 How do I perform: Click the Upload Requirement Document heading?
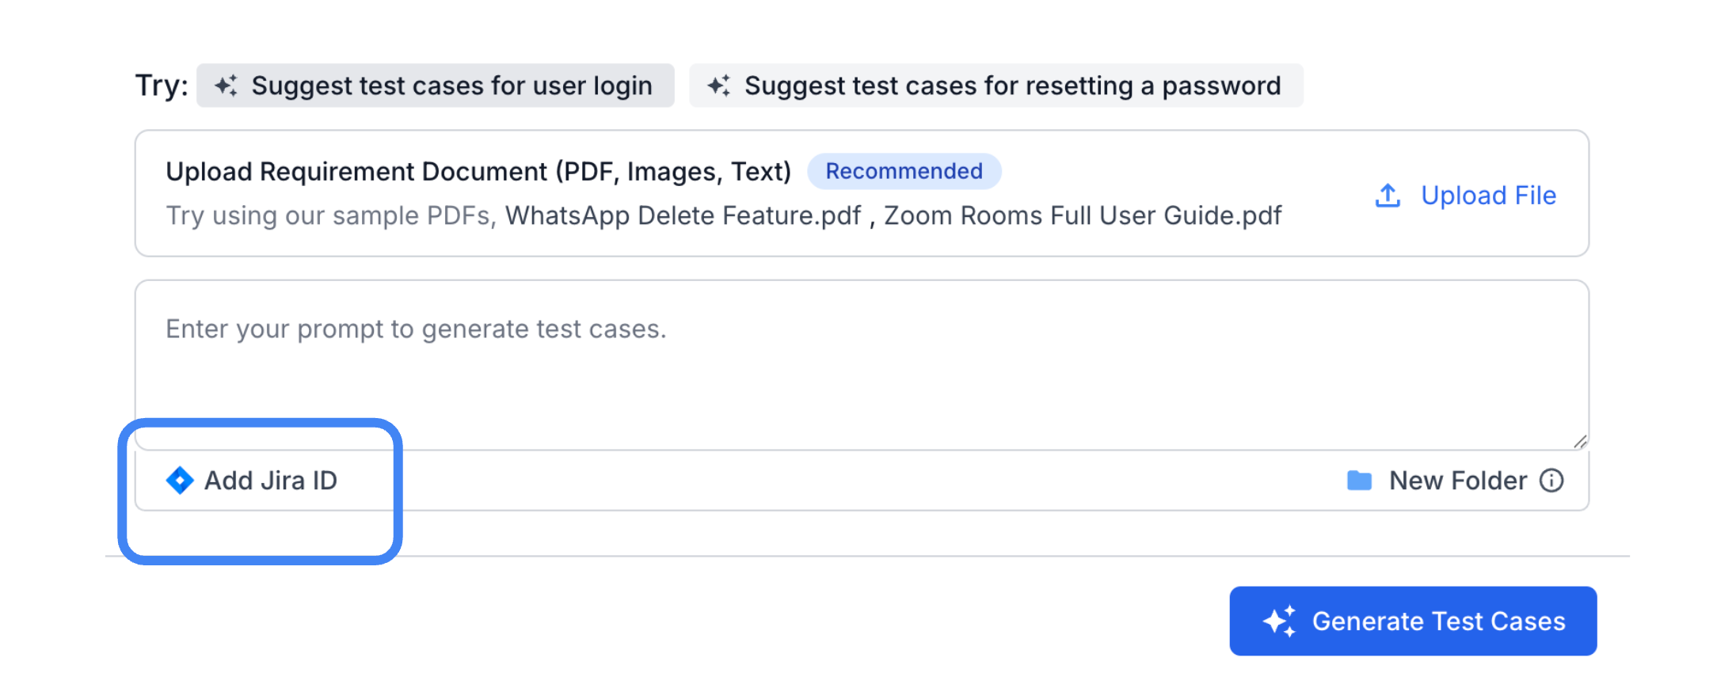pyautogui.click(x=478, y=171)
